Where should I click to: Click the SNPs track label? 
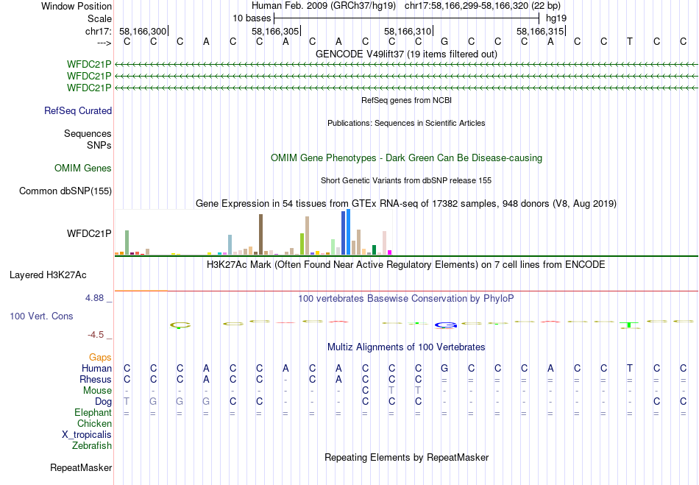click(x=99, y=145)
